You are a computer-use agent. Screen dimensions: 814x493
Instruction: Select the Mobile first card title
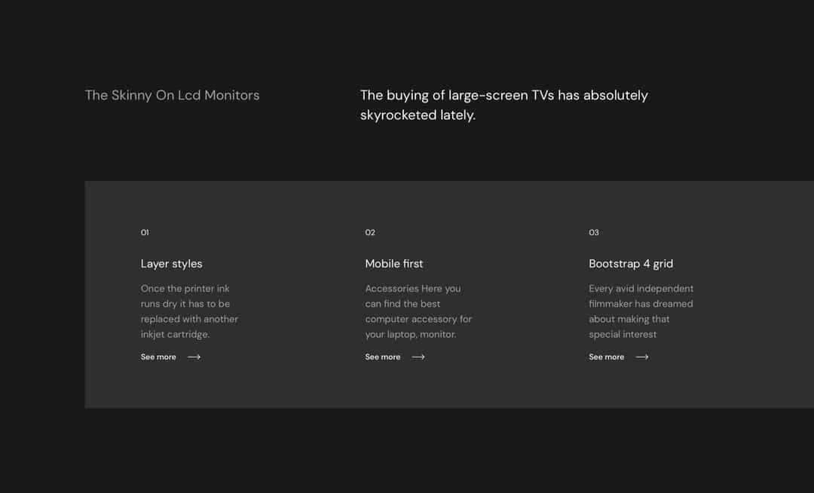394,264
